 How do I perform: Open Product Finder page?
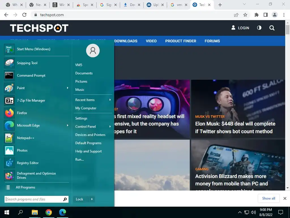pos(181,41)
